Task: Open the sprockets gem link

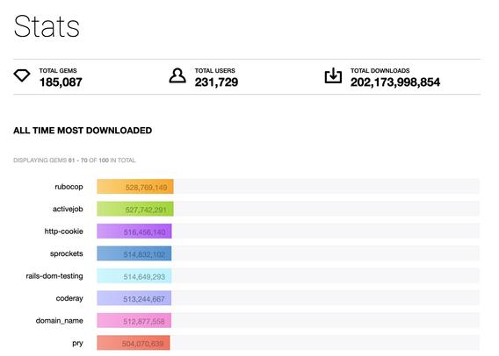Action: [67, 253]
